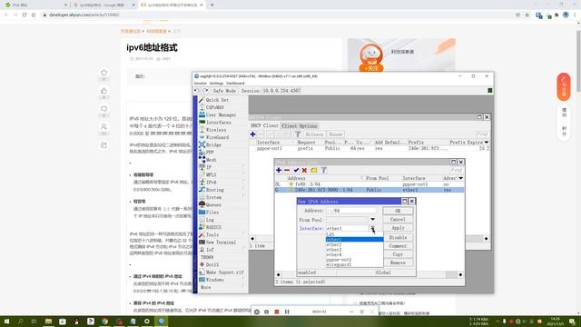This screenshot has height=327, width=581.
Task: Open IoT menu in sidebar
Action: (210, 250)
